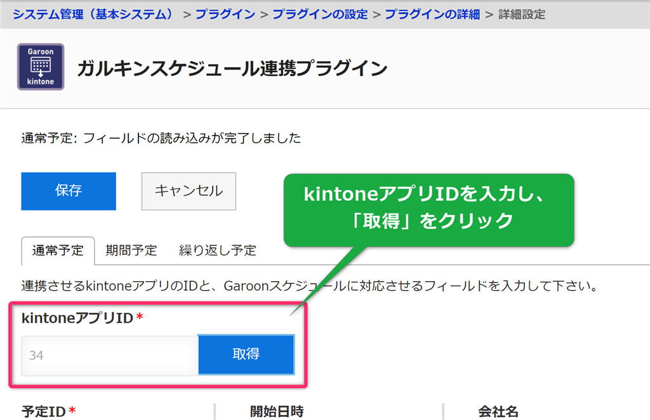Open the 繰り返し予定 tab
This screenshot has width=650, height=420.
tap(218, 250)
